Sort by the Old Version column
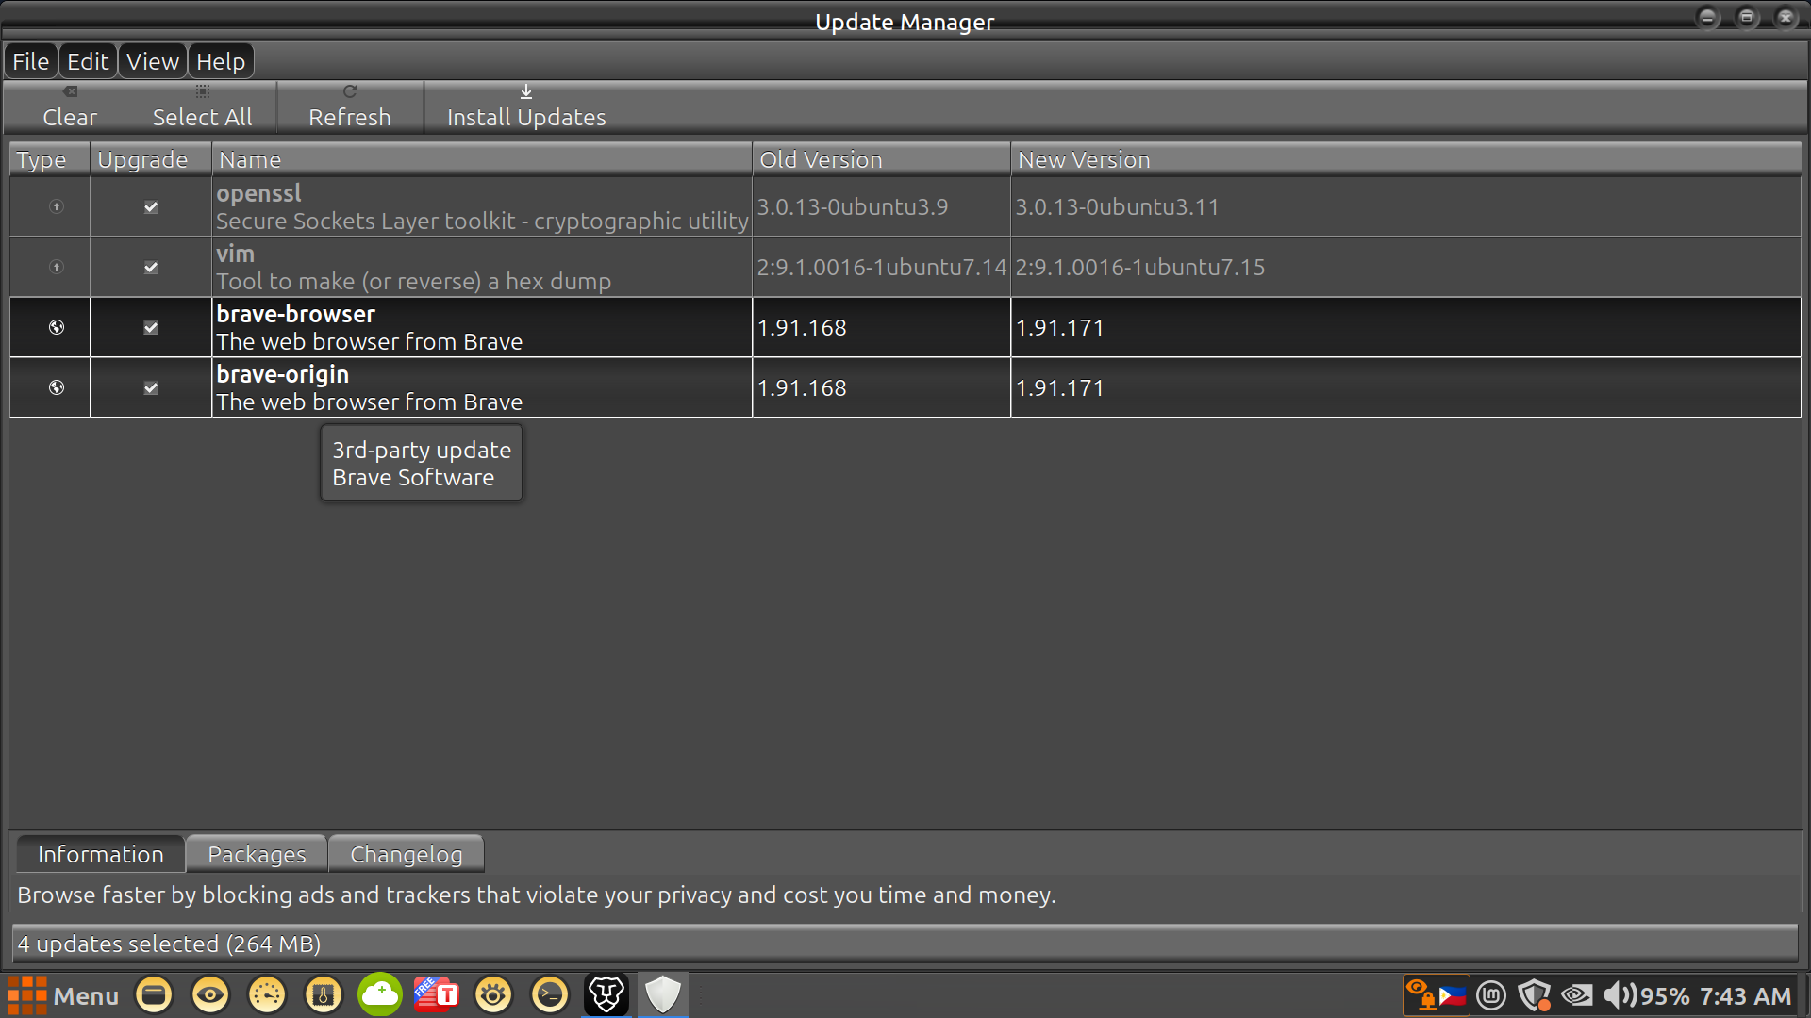The image size is (1811, 1018). coord(881,159)
